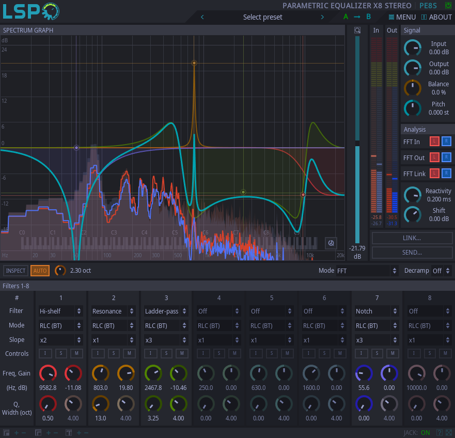
Task: Click the filter 2 Gain knob at 19.80
Action: pos(126,373)
